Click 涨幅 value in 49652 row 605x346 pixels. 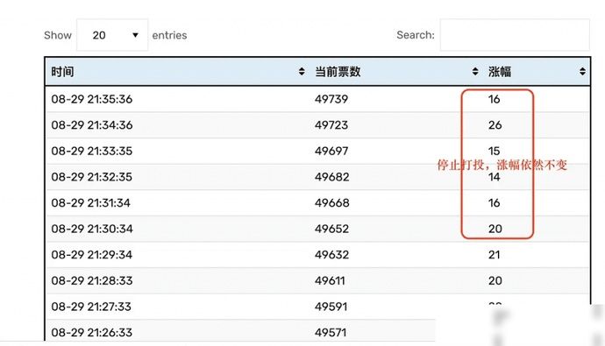pyautogui.click(x=495, y=229)
